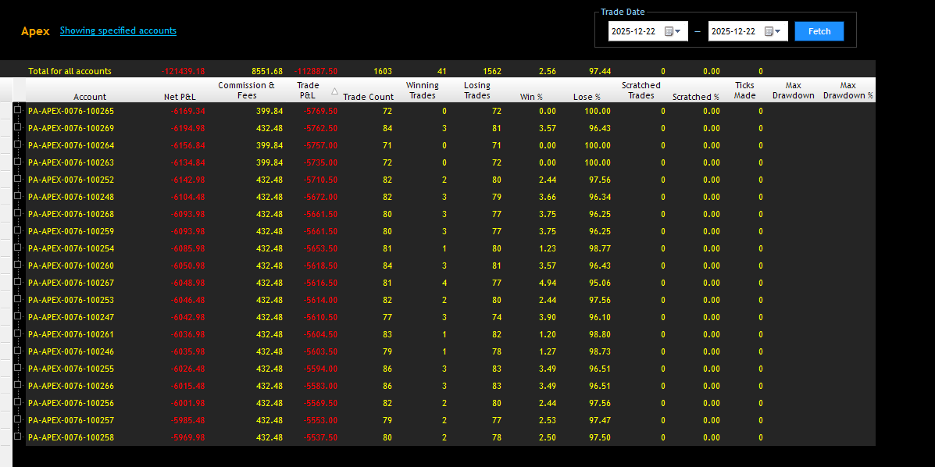935x467 pixels.
Task: Click Net P&L cell -6169.34
Action: click(x=187, y=111)
